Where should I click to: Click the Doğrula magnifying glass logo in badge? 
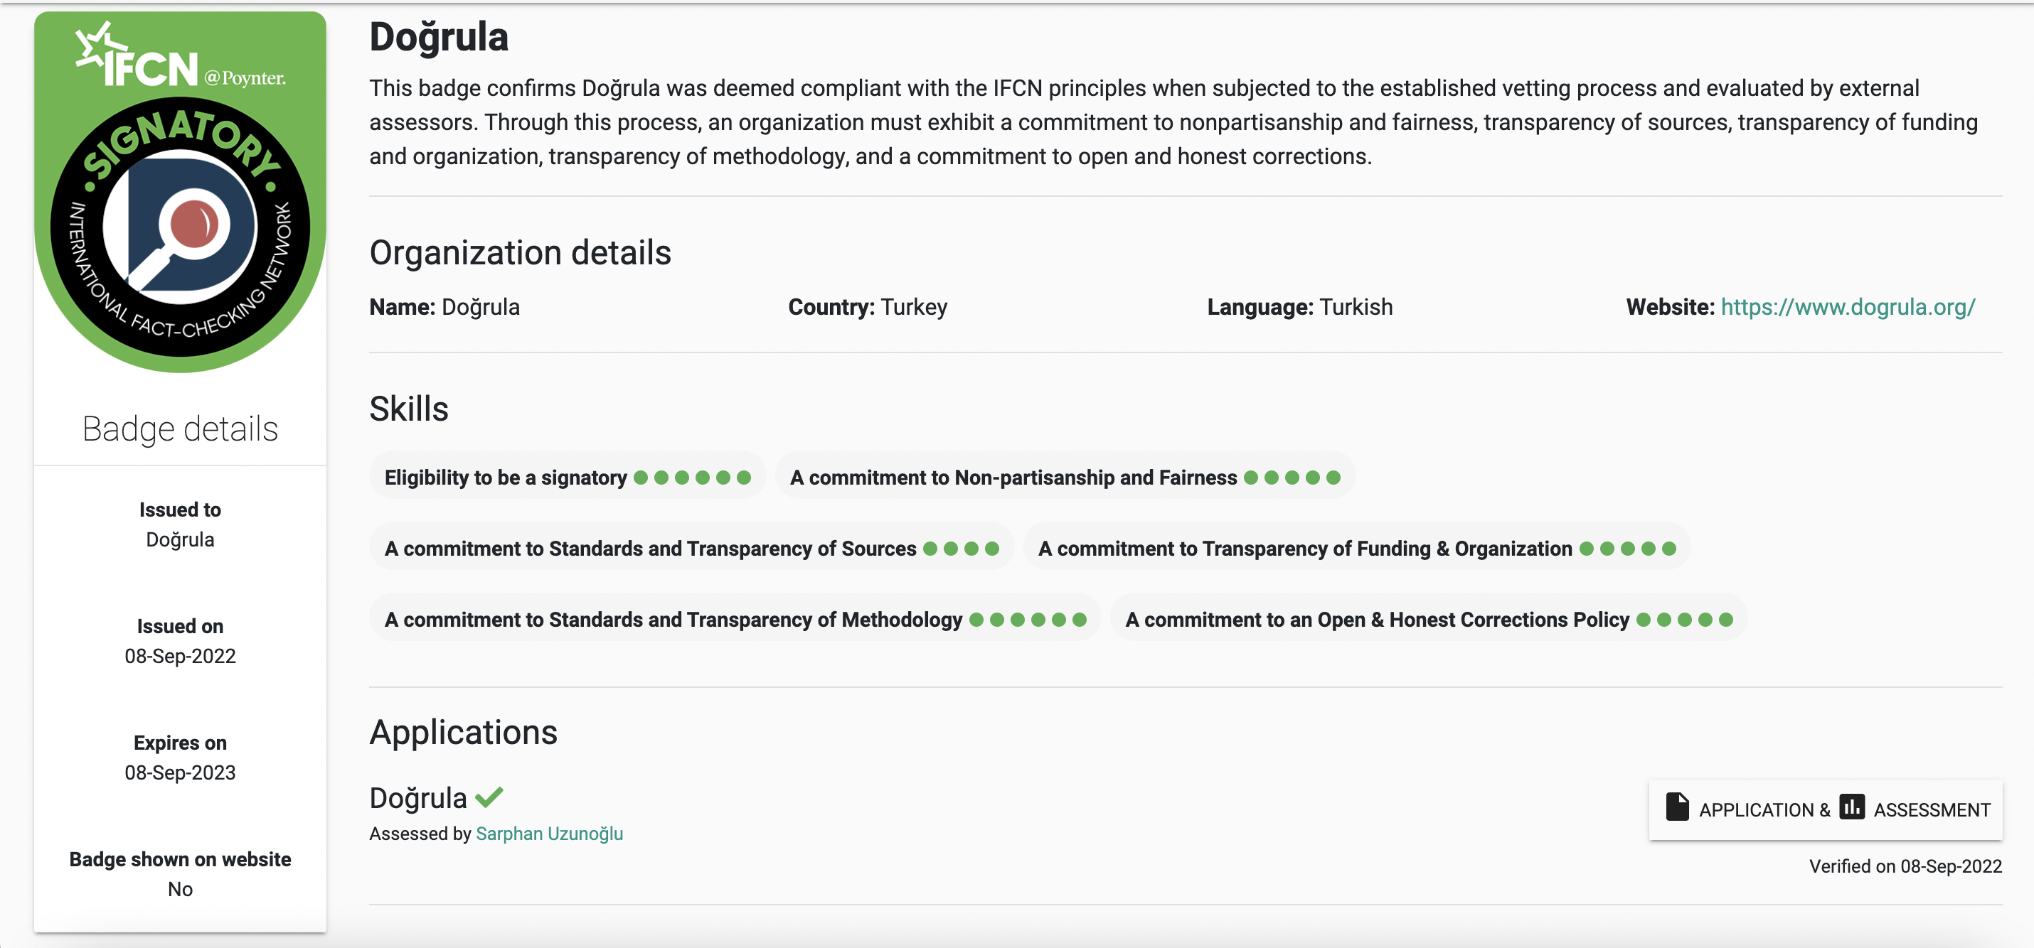pyautogui.click(x=180, y=227)
